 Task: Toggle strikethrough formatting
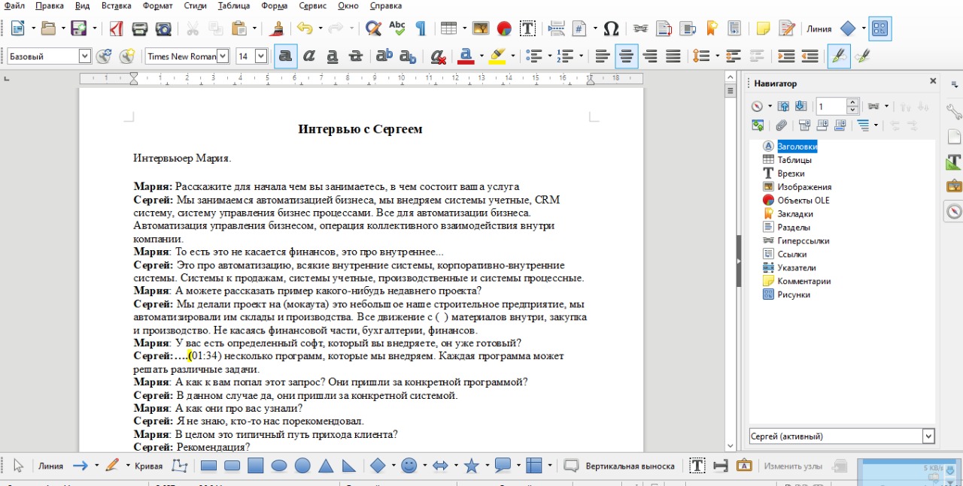pos(356,56)
